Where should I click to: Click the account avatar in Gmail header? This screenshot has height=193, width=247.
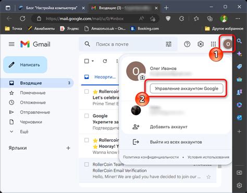pyautogui.click(x=228, y=44)
